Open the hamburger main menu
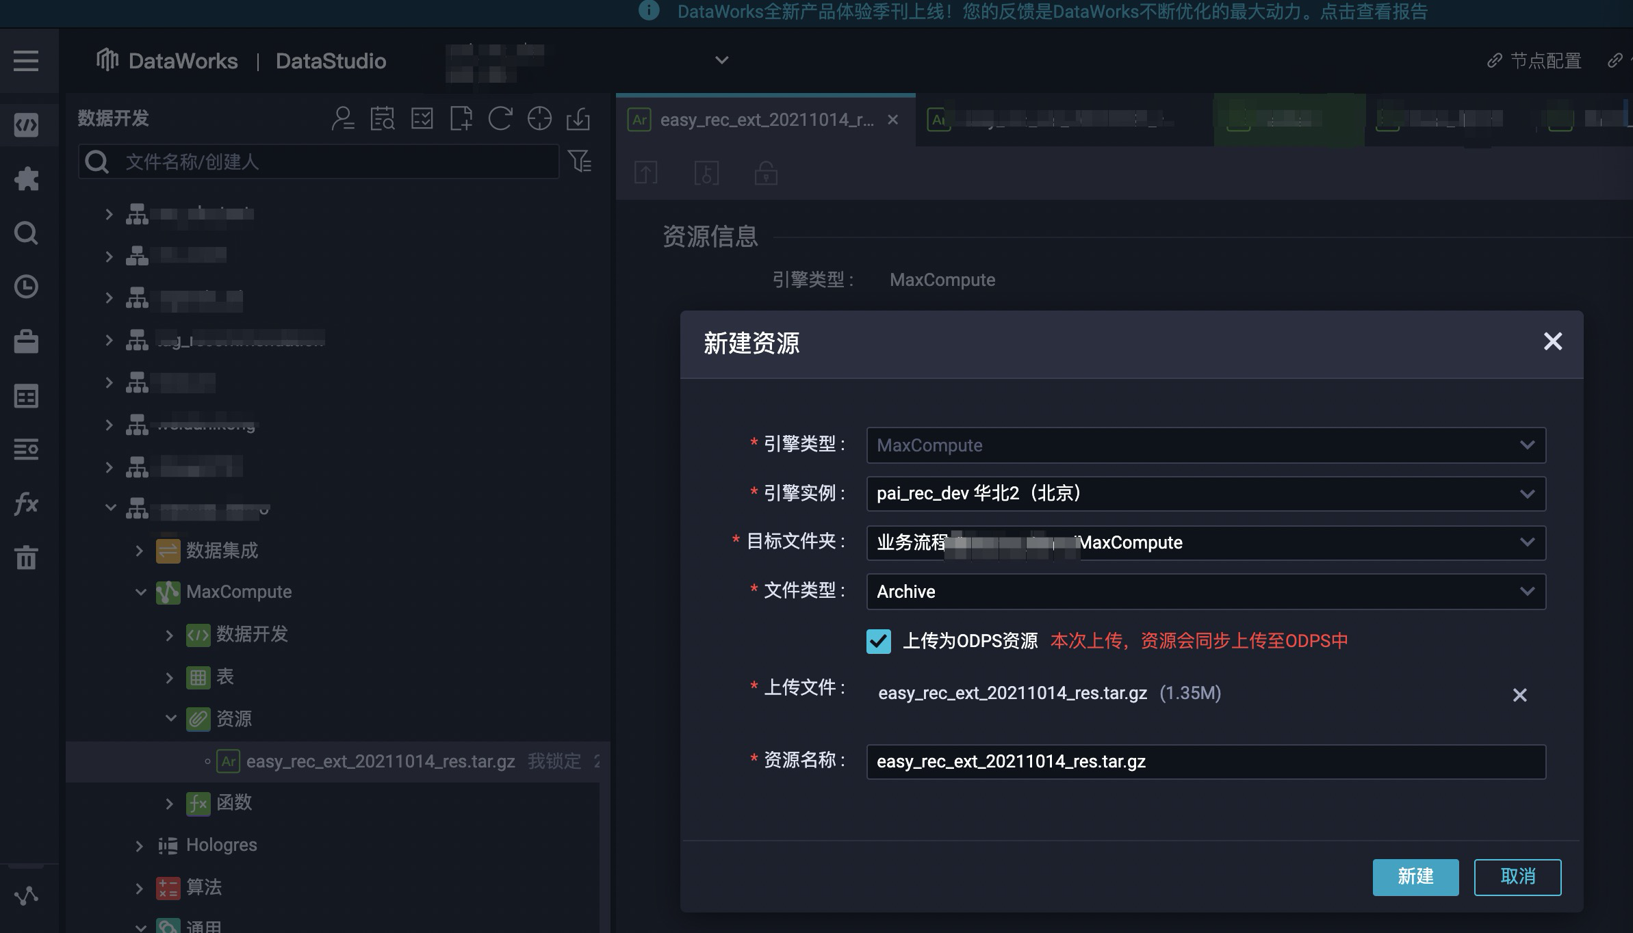The width and height of the screenshot is (1633, 933). pyautogui.click(x=26, y=61)
